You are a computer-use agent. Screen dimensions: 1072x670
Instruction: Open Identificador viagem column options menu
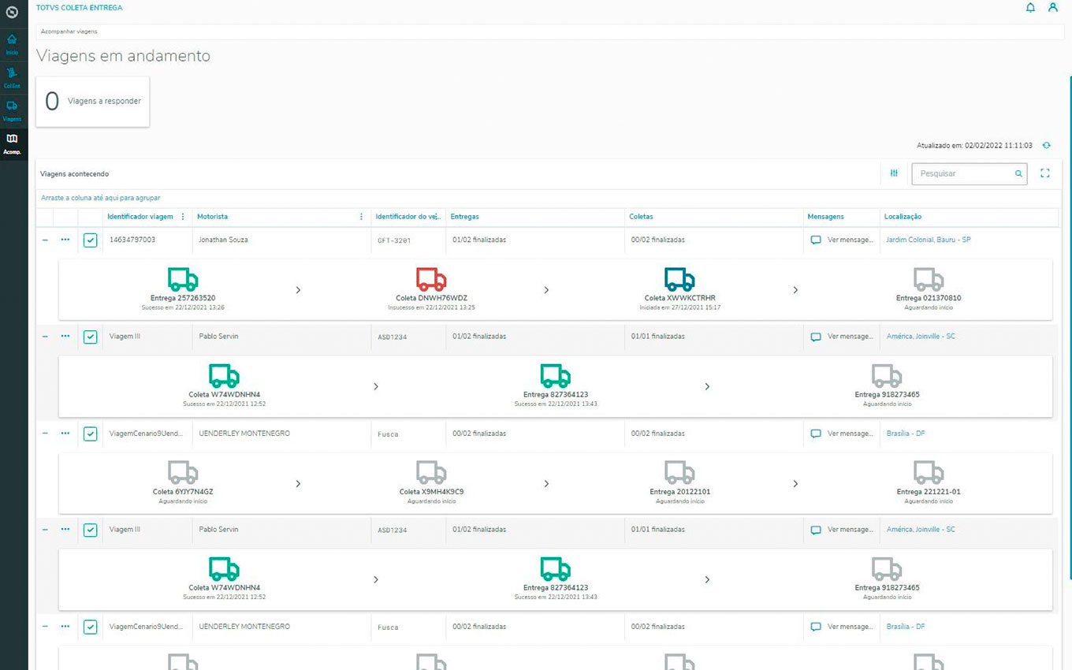[183, 217]
